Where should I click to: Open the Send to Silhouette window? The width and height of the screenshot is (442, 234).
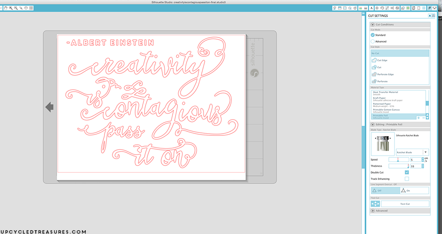click(435, 8)
